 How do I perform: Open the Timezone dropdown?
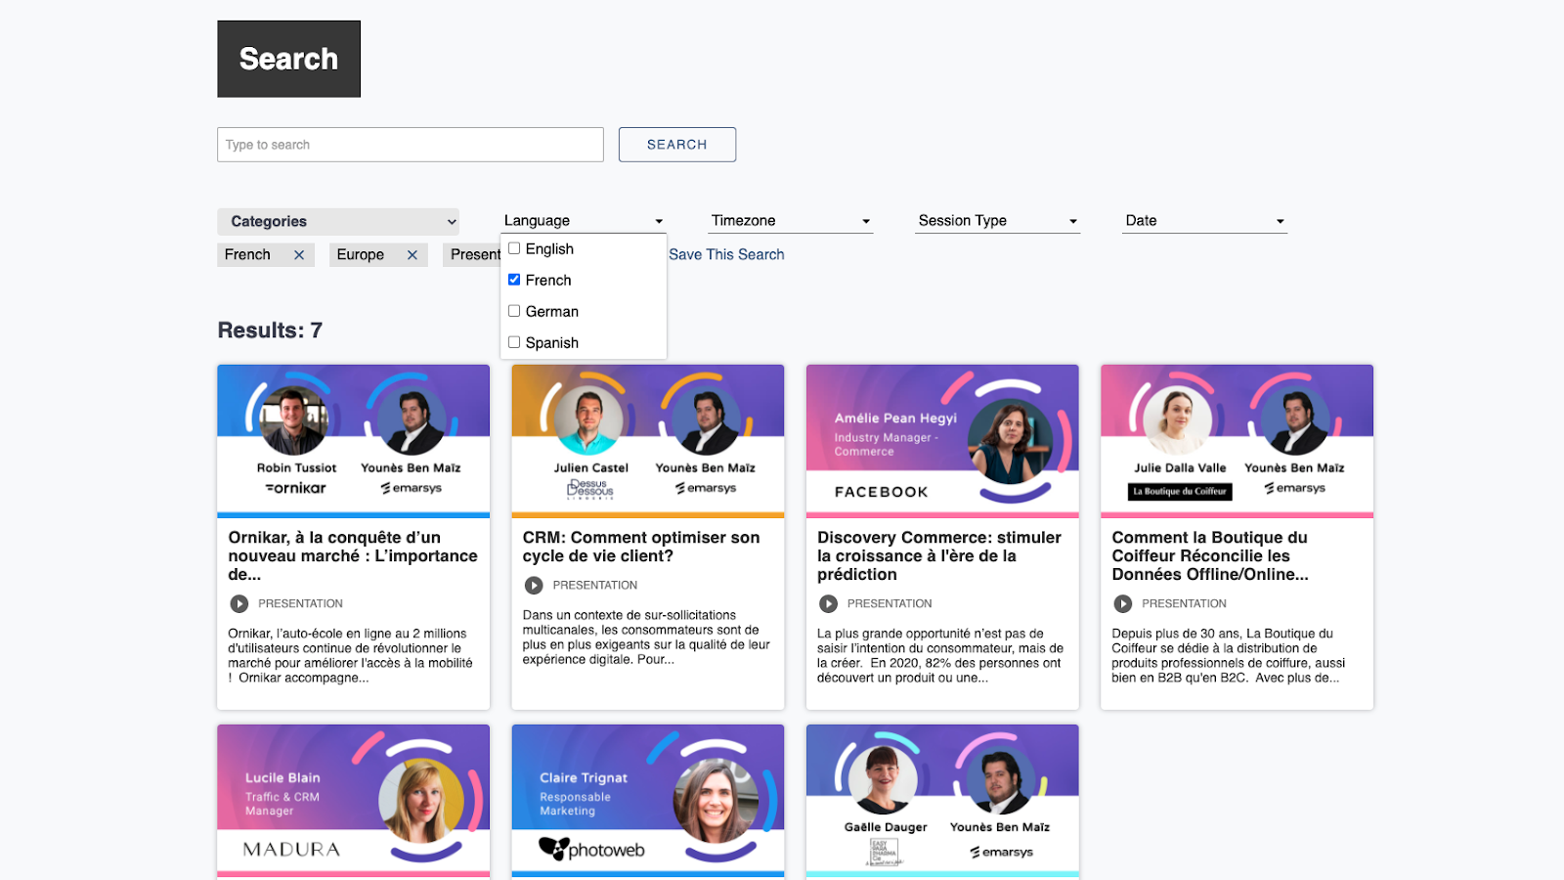pos(791,221)
